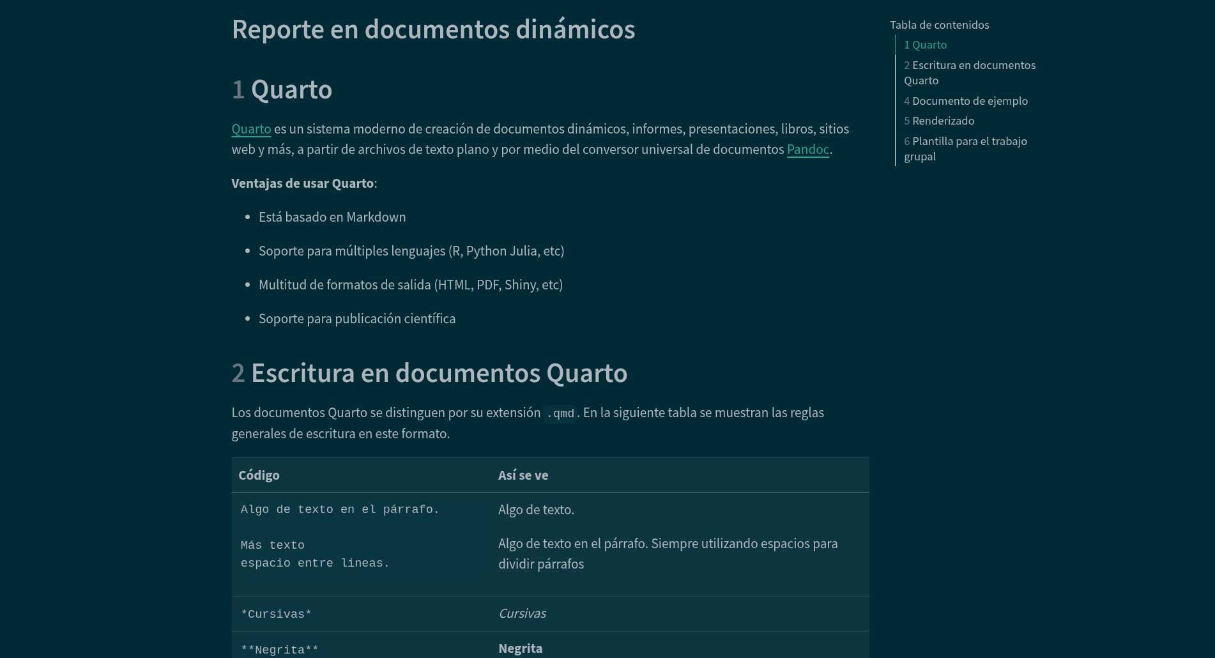Open 'Plantilla para el trabajo grupal' contents entry
This screenshot has width=1215, height=658.
[x=965, y=149]
